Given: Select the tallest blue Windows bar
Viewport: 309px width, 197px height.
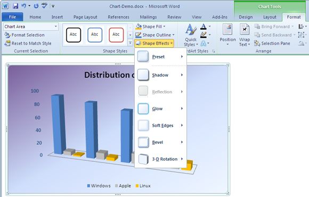Looking at the screenshot, I should [58, 124].
